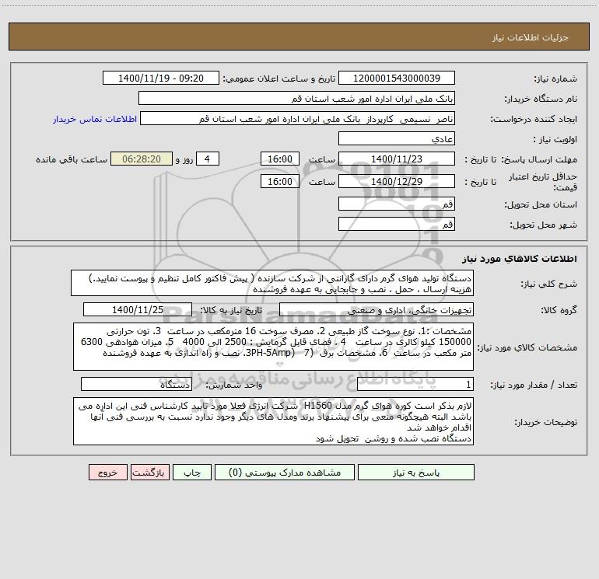Click response deadline date 1400/11/23

397,159
